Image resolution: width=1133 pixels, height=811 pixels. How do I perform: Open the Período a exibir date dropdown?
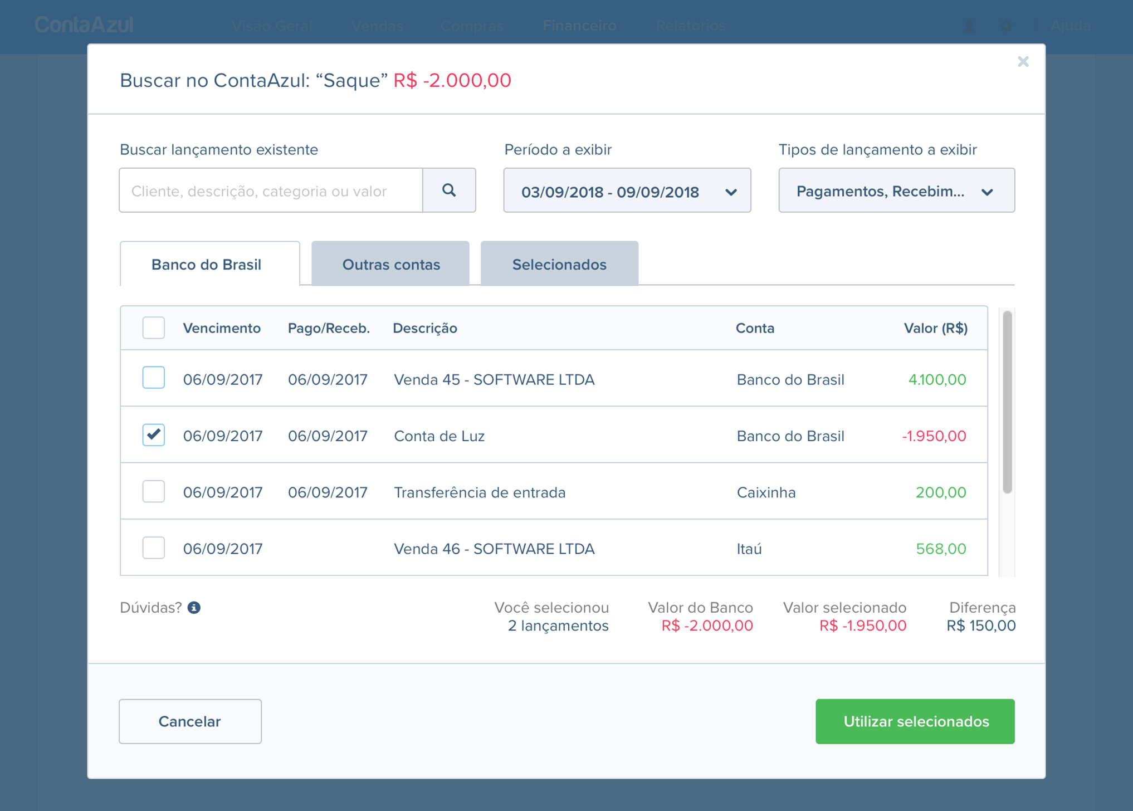tap(627, 191)
